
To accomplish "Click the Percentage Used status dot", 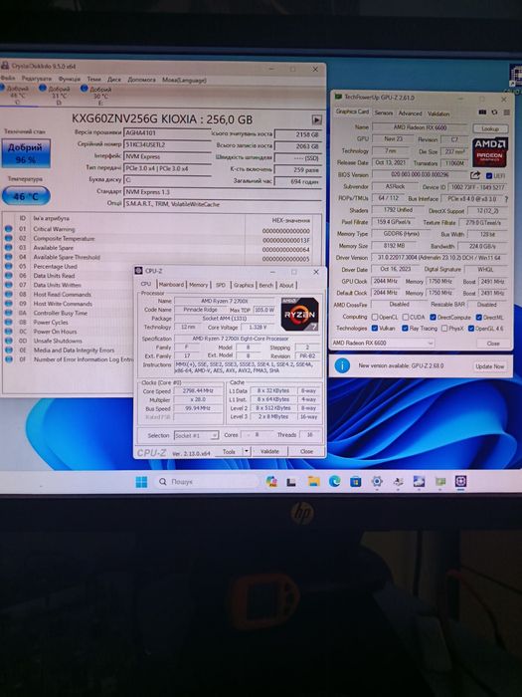I will 8,266.
